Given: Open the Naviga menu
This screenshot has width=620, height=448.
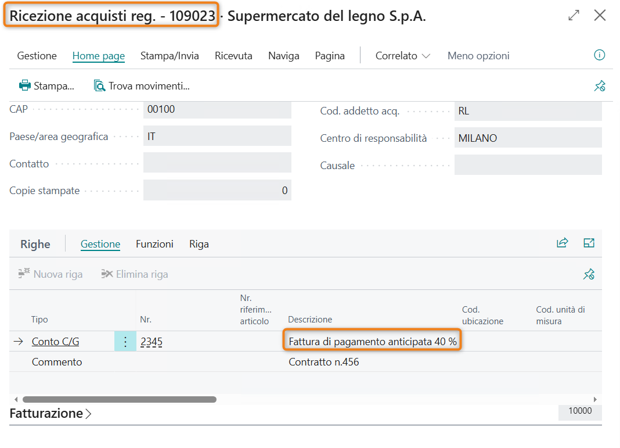Looking at the screenshot, I should click(x=283, y=56).
